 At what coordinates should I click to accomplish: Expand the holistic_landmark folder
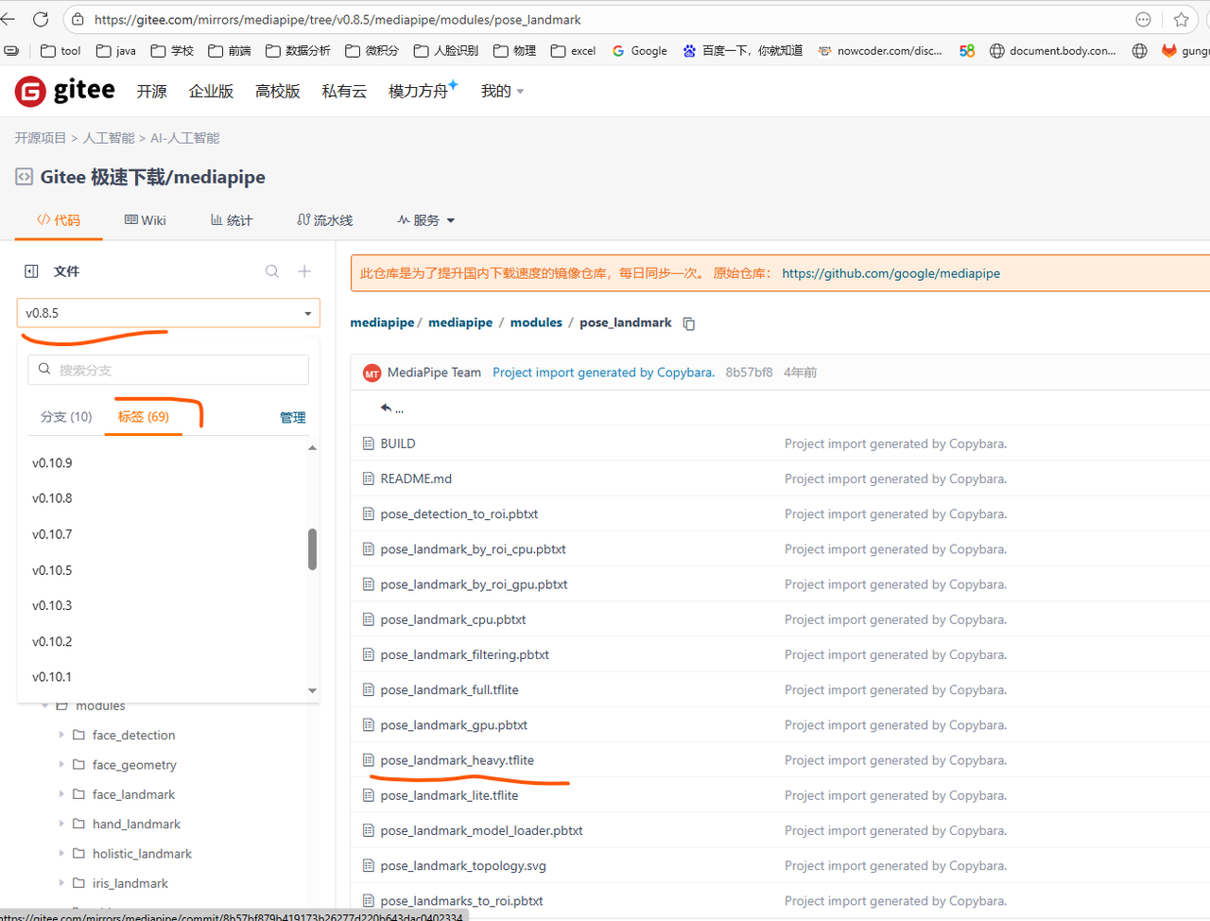[61, 853]
